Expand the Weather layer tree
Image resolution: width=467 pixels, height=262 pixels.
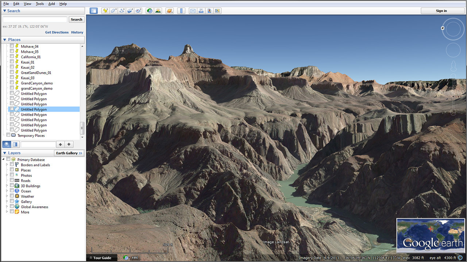pos(7,196)
